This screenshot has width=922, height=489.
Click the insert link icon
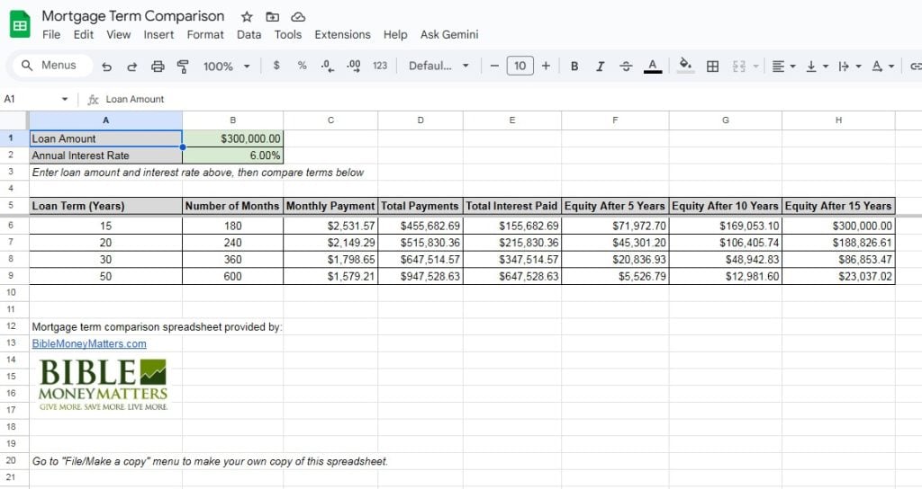tap(915, 67)
